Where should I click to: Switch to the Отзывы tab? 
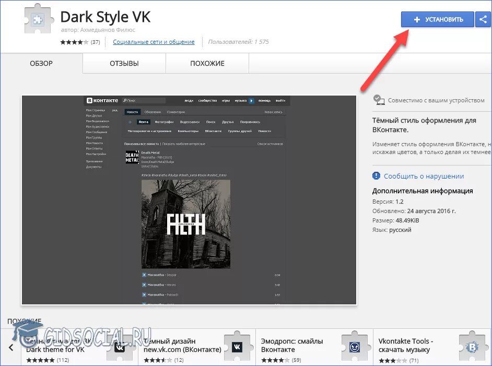coord(124,63)
